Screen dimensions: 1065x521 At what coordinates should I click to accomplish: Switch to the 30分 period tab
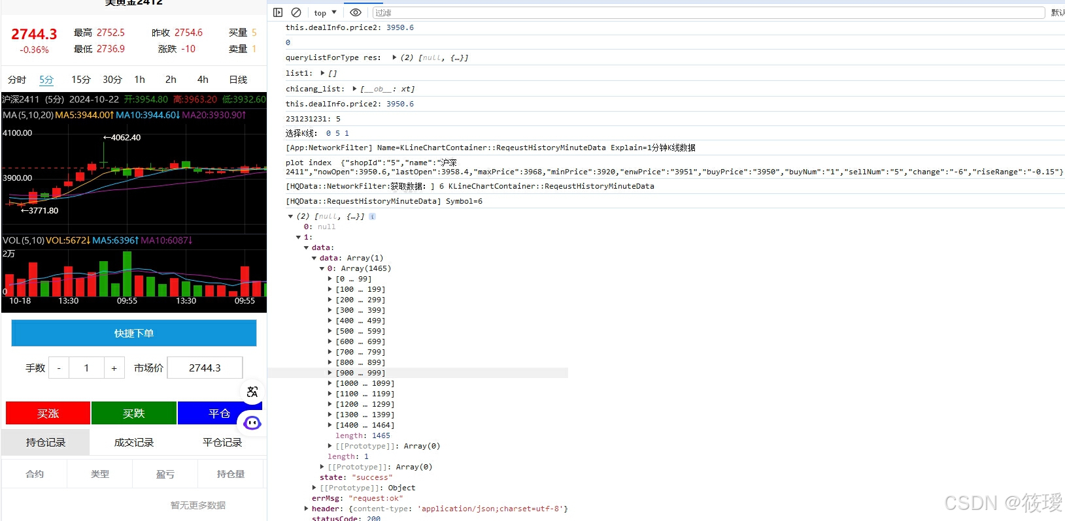tap(112, 80)
